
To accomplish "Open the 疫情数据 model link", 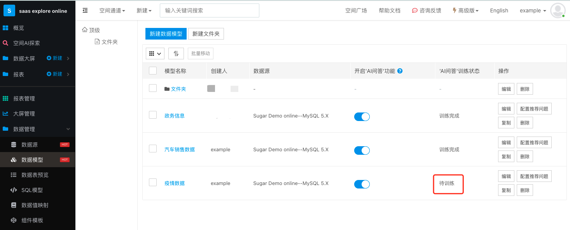I will 175,183.
